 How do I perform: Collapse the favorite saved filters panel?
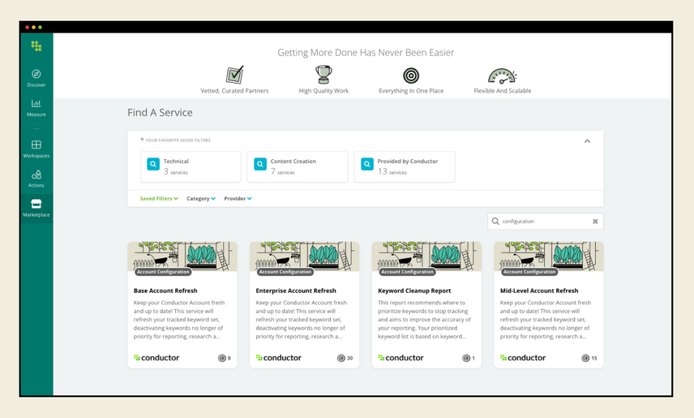point(587,141)
